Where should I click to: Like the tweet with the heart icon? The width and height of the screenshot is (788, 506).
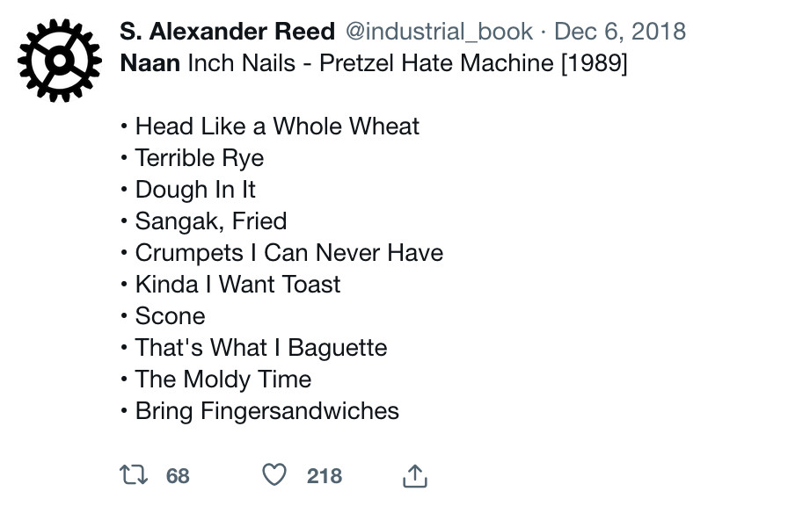[274, 475]
